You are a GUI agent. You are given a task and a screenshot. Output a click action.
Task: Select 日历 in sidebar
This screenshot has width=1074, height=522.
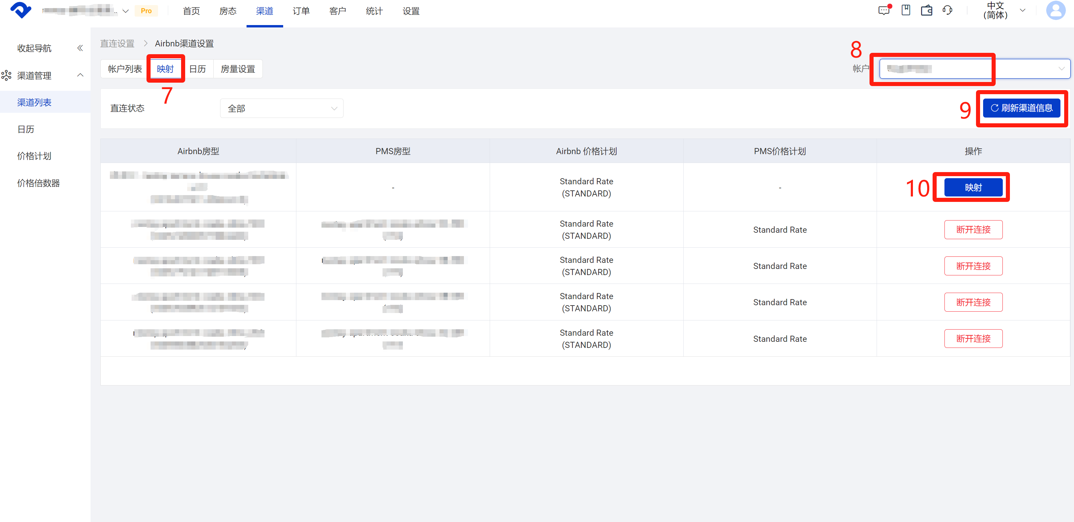tap(26, 129)
